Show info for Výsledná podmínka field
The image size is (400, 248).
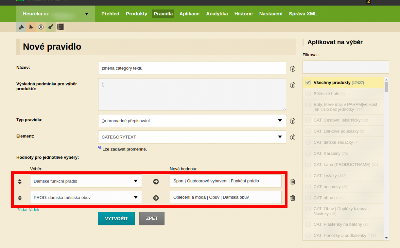pyautogui.click(x=293, y=85)
